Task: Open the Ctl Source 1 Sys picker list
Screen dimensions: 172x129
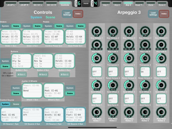Action: coord(11,115)
